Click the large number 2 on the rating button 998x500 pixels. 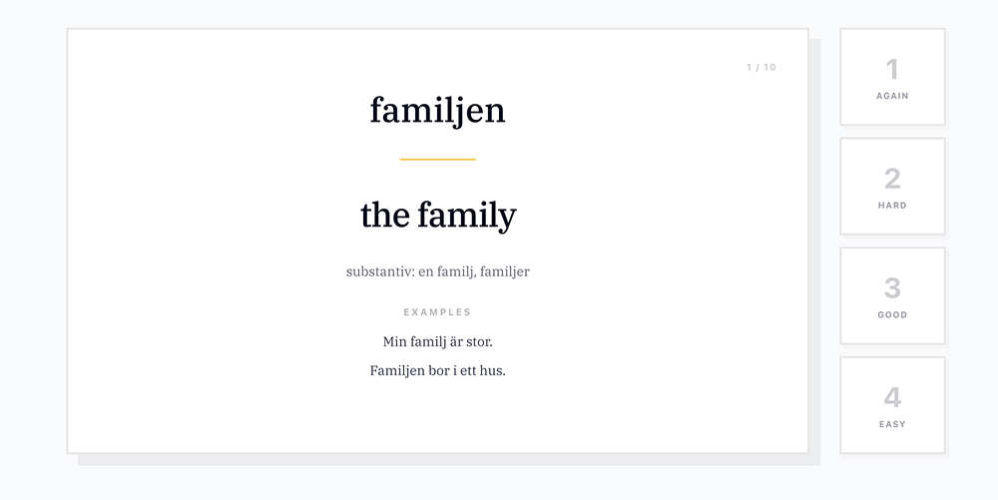(892, 179)
